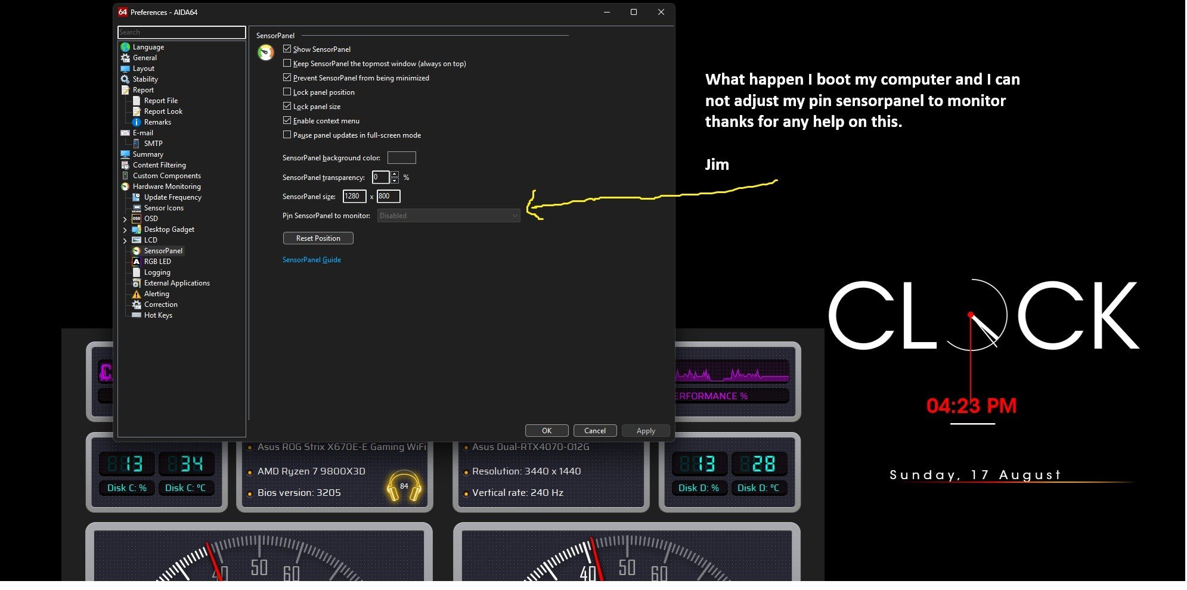Open the Alerting warning icon entry
Image resolution: width=1187 pixels, height=590 pixels.
click(137, 294)
